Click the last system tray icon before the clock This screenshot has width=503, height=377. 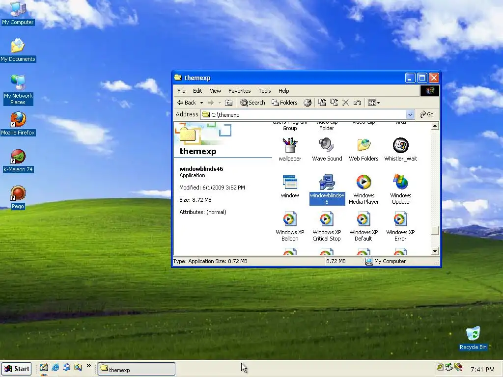458,367
